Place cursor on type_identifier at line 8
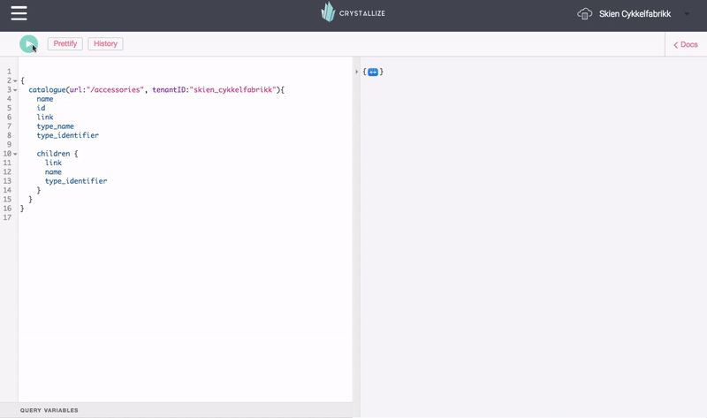Screen dimensions: 707x418 tap(68, 135)
